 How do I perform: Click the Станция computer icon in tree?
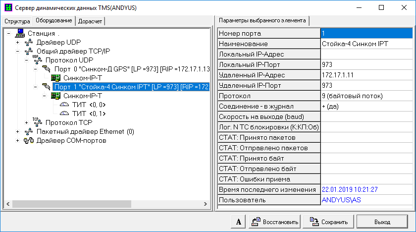20,33
